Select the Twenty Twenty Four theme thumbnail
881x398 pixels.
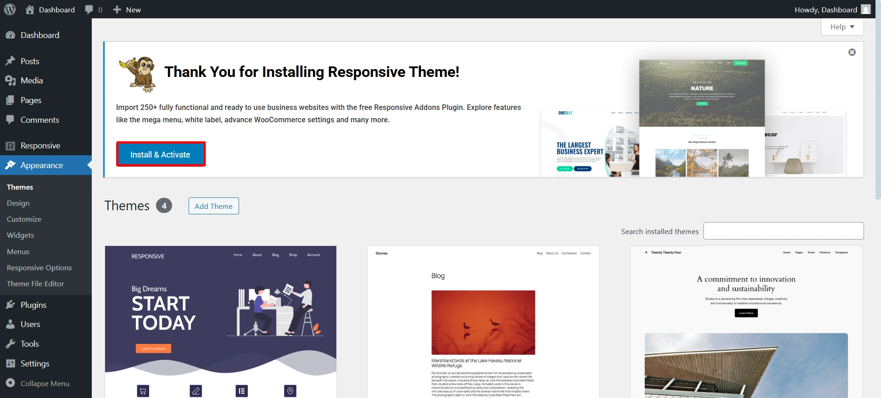(x=746, y=322)
